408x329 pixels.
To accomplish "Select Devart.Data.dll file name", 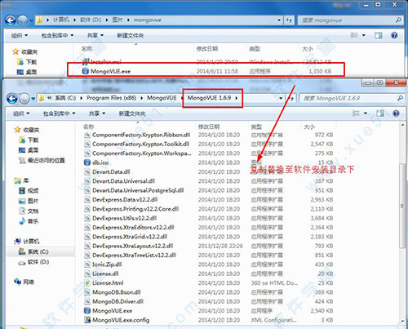I will click(x=111, y=171).
